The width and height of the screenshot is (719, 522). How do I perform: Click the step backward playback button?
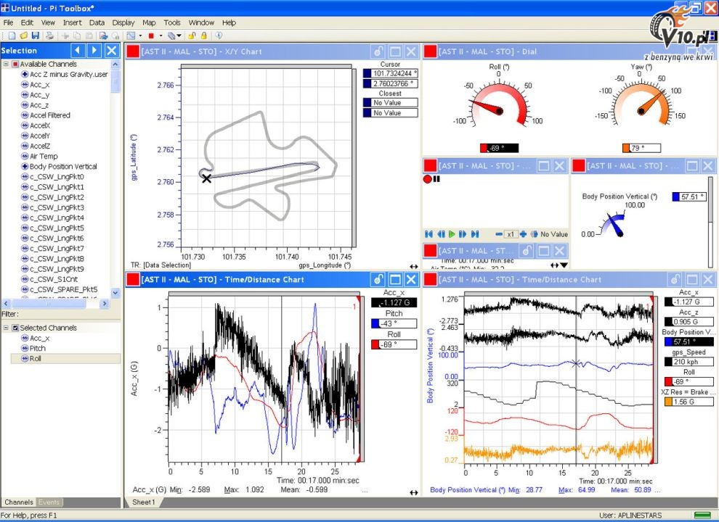(x=441, y=234)
